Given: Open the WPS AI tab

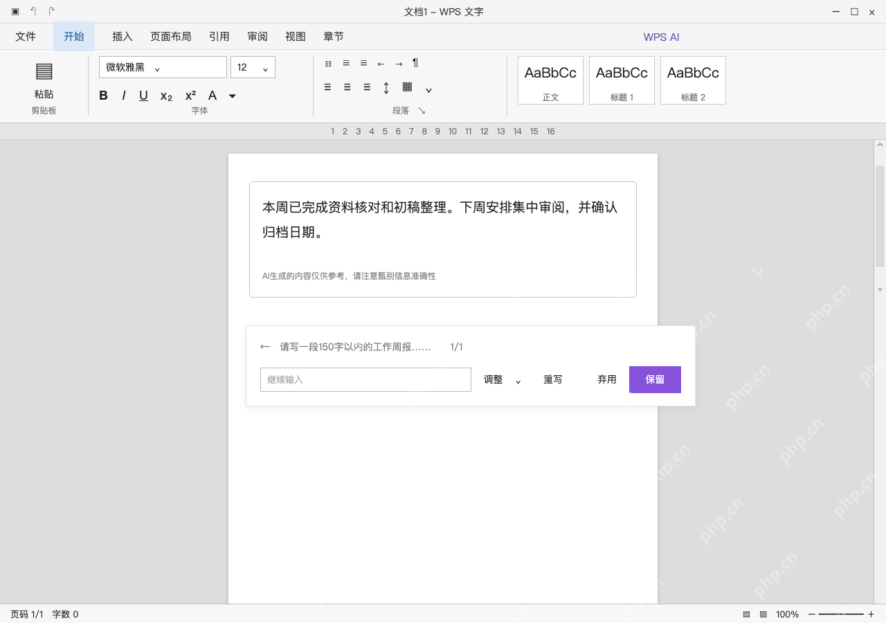Looking at the screenshot, I should pos(661,37).
